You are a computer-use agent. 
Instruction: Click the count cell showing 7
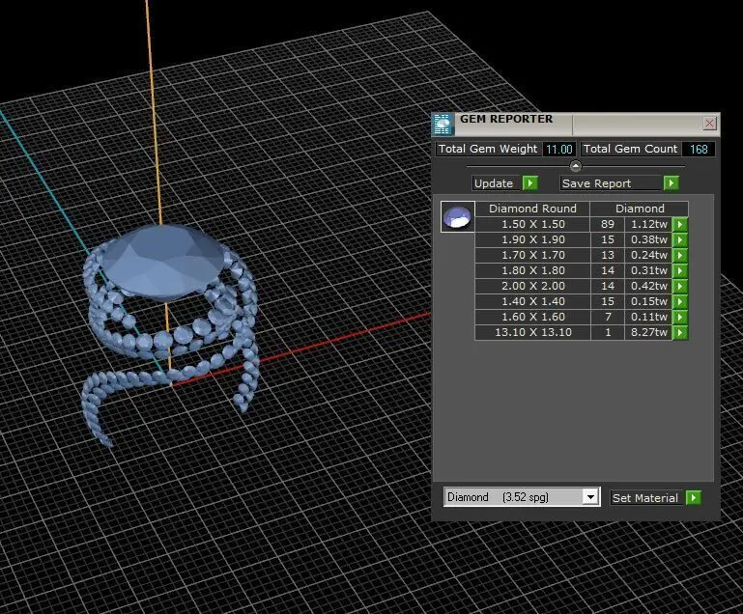608,317
